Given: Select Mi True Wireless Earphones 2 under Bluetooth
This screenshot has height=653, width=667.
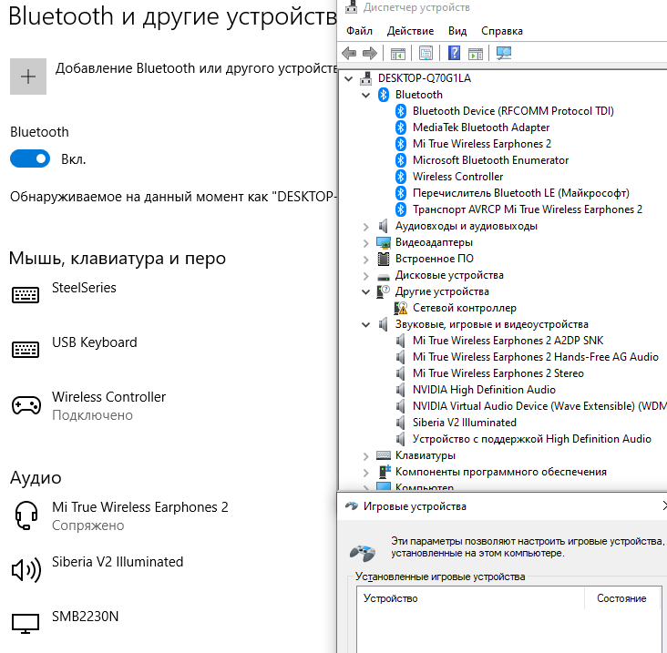Looking at the screenshot, I should pyautogui.click(x=481, y=144).
